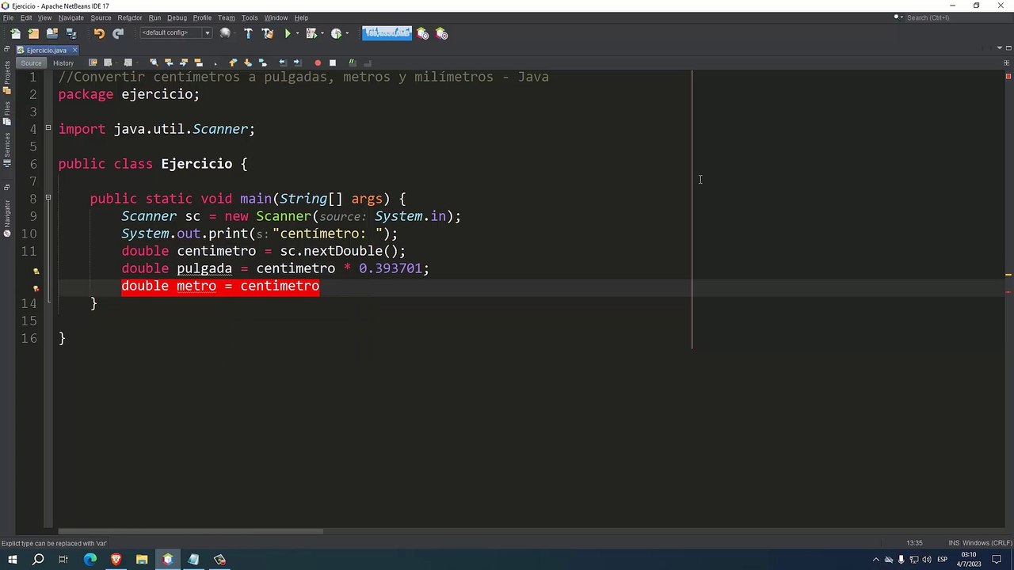Screen dimensions: 1014x570
Task: Open Services side panel
Action: 7,148
